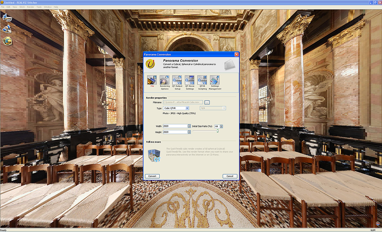Viewport: 382px width, 232px height.
Task: Click the text 'Photo - JPEG - High Quality (75%)'
Action: click(179, 113)
